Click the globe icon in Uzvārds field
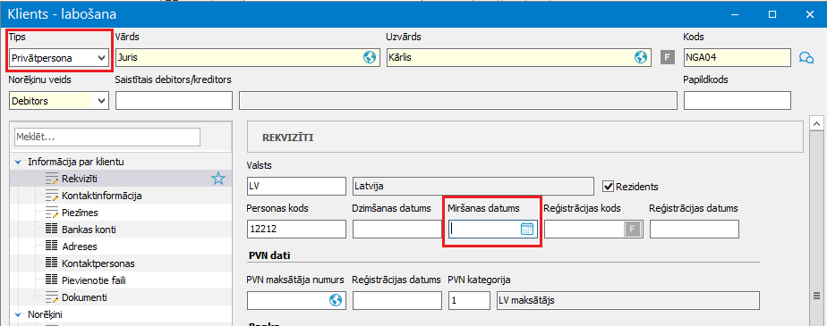 click(641, 57)
